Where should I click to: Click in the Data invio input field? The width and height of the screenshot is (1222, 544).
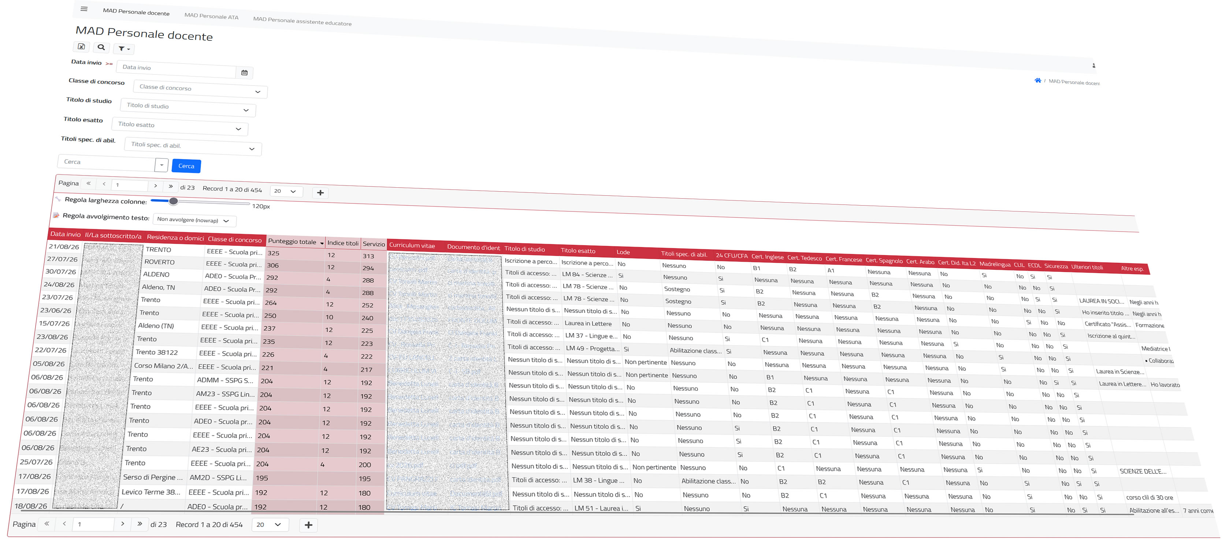[177, 69]
